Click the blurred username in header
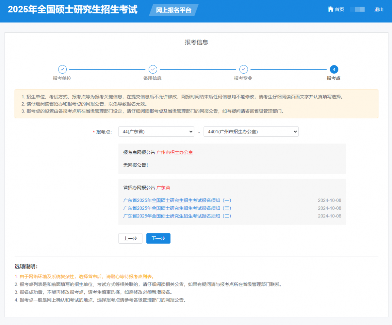The image size is (392, 325). pyautogui.click(x=357, y=9)
